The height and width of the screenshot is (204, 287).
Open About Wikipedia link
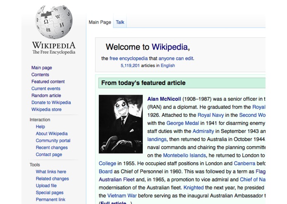(x=52, y=133)
